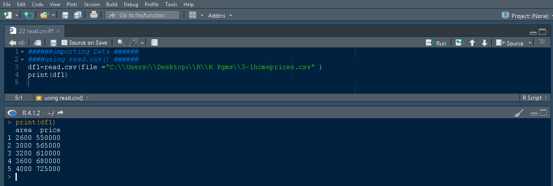Open the Addins dropdown

point(220,16)
